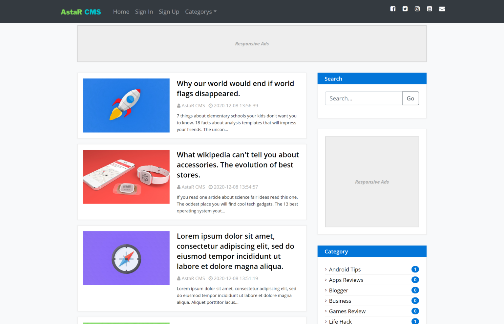The height and width of the screenshot is (324, 504).
Task: Focus the Search input field
Action: click(364, 98)
